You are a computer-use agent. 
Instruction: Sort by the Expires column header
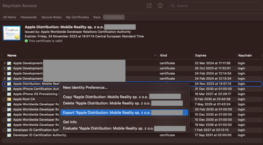pos(201,55)
